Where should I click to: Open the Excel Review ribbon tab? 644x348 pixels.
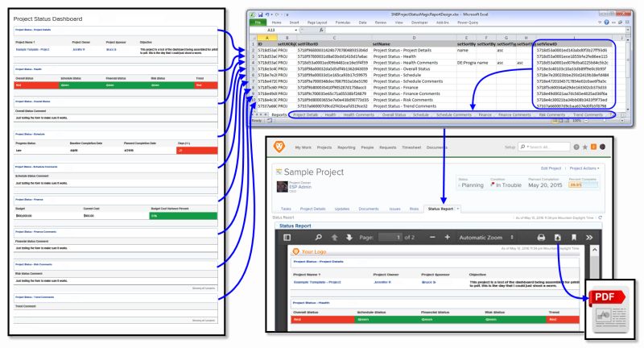coord(381,23)
